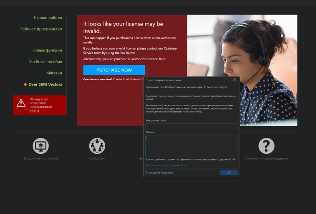
Task: Click the orange dot beside Over 50M Vectors
Action: 25,84
